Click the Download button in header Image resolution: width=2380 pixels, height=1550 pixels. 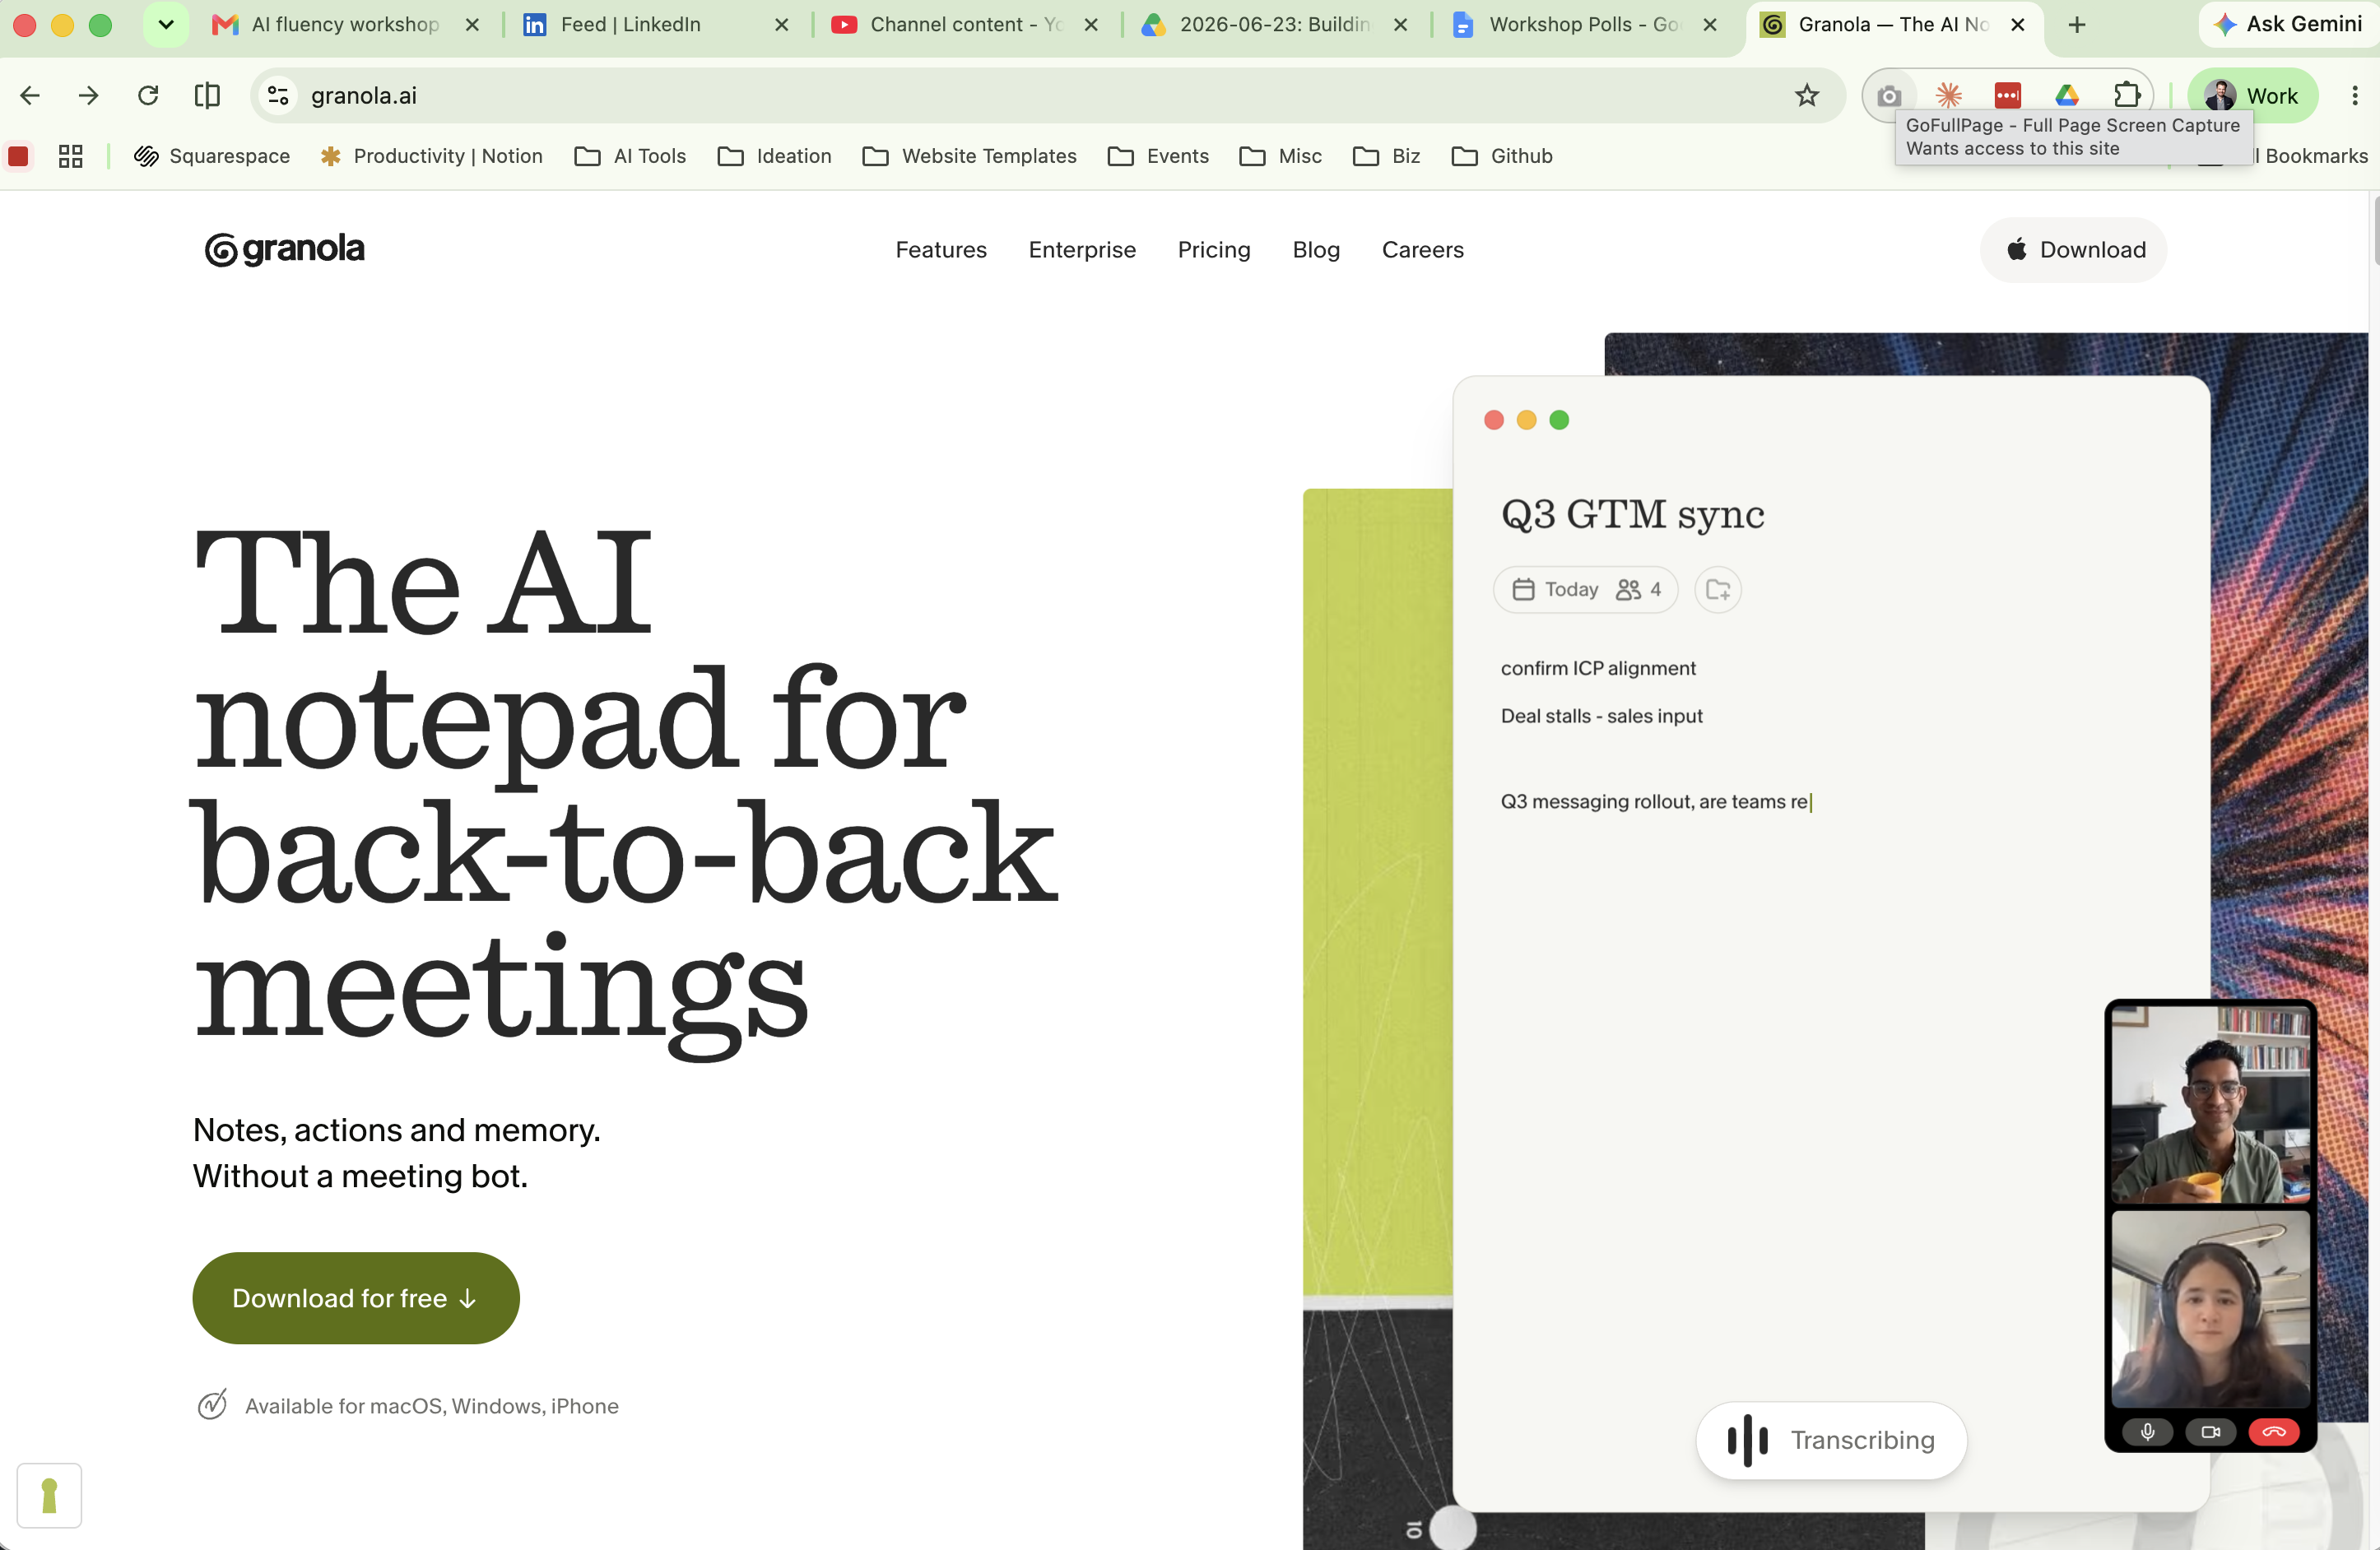pos(2074,250)
